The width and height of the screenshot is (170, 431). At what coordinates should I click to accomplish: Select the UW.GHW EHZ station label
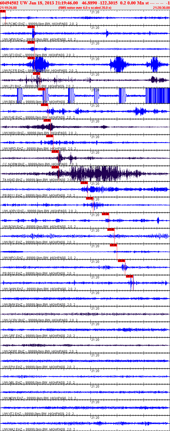[x=13, y=289]
